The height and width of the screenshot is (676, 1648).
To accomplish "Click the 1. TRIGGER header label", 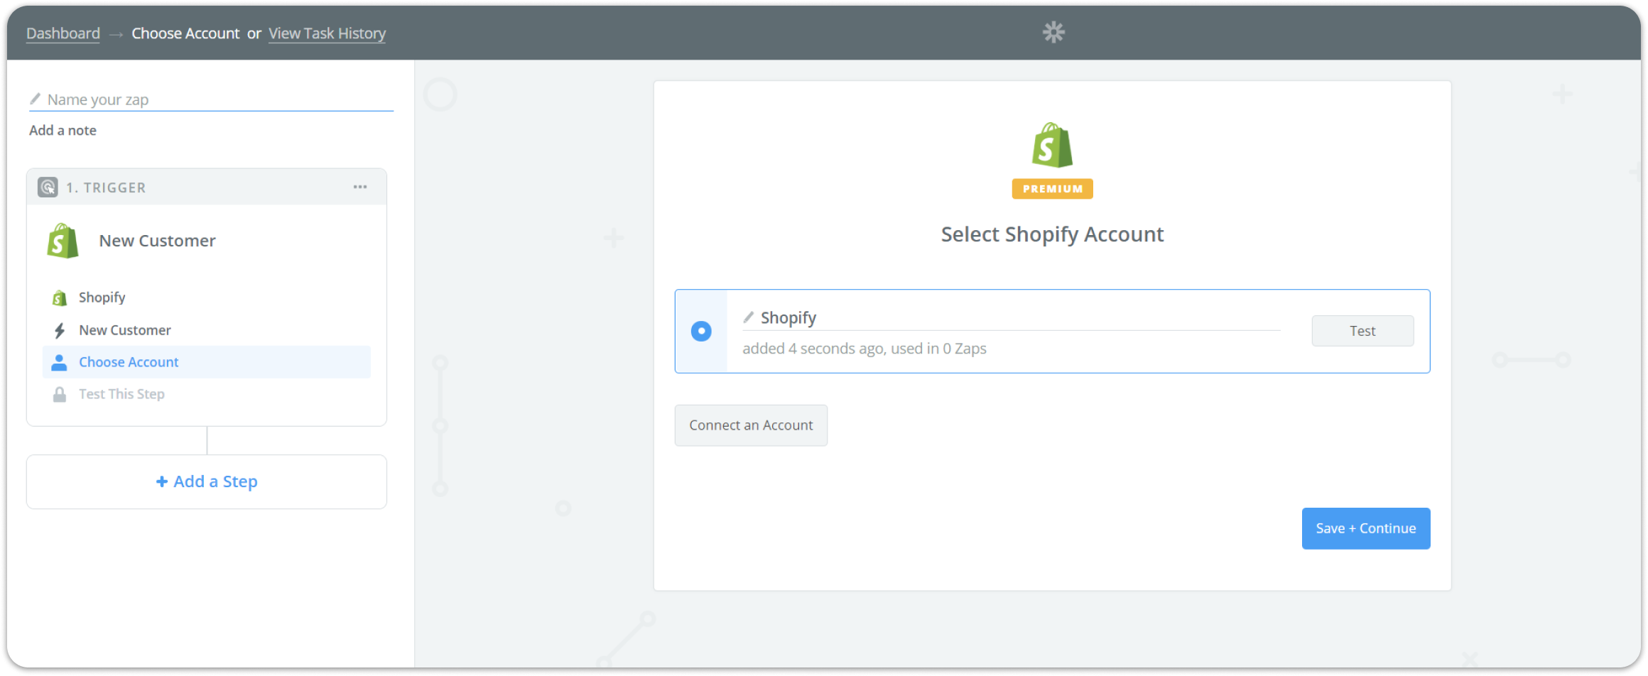I will click(106, 187).
